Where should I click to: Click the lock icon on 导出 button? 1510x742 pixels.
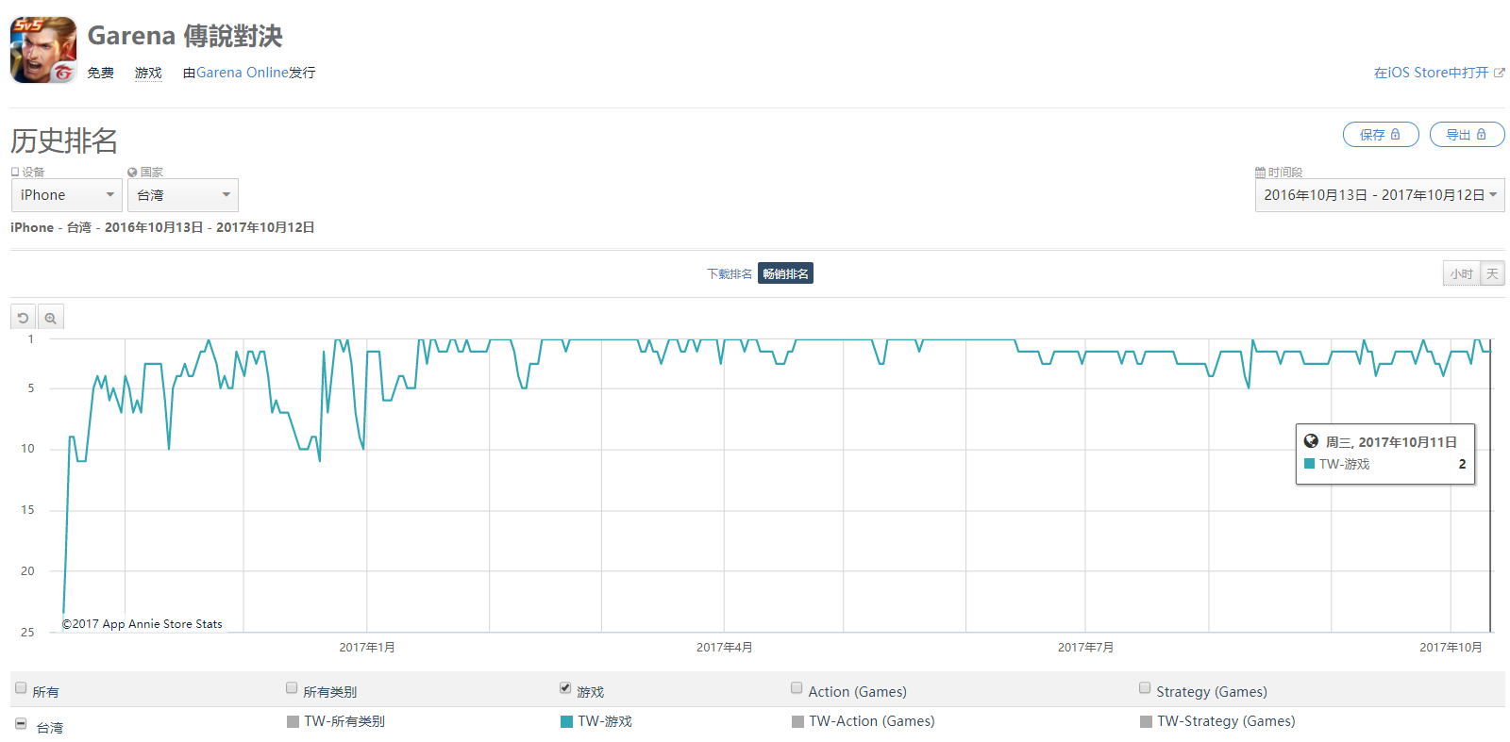1482,135
